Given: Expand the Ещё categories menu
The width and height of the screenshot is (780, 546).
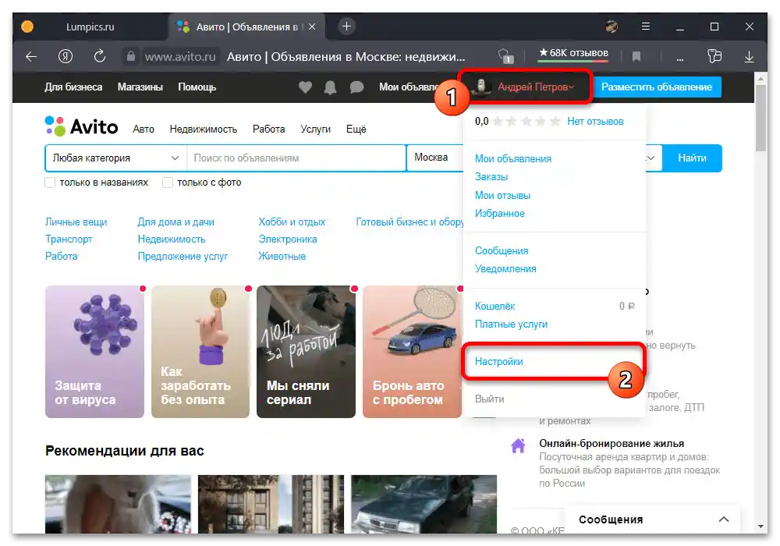Looking at the screenshot, I should coord(356,129).
